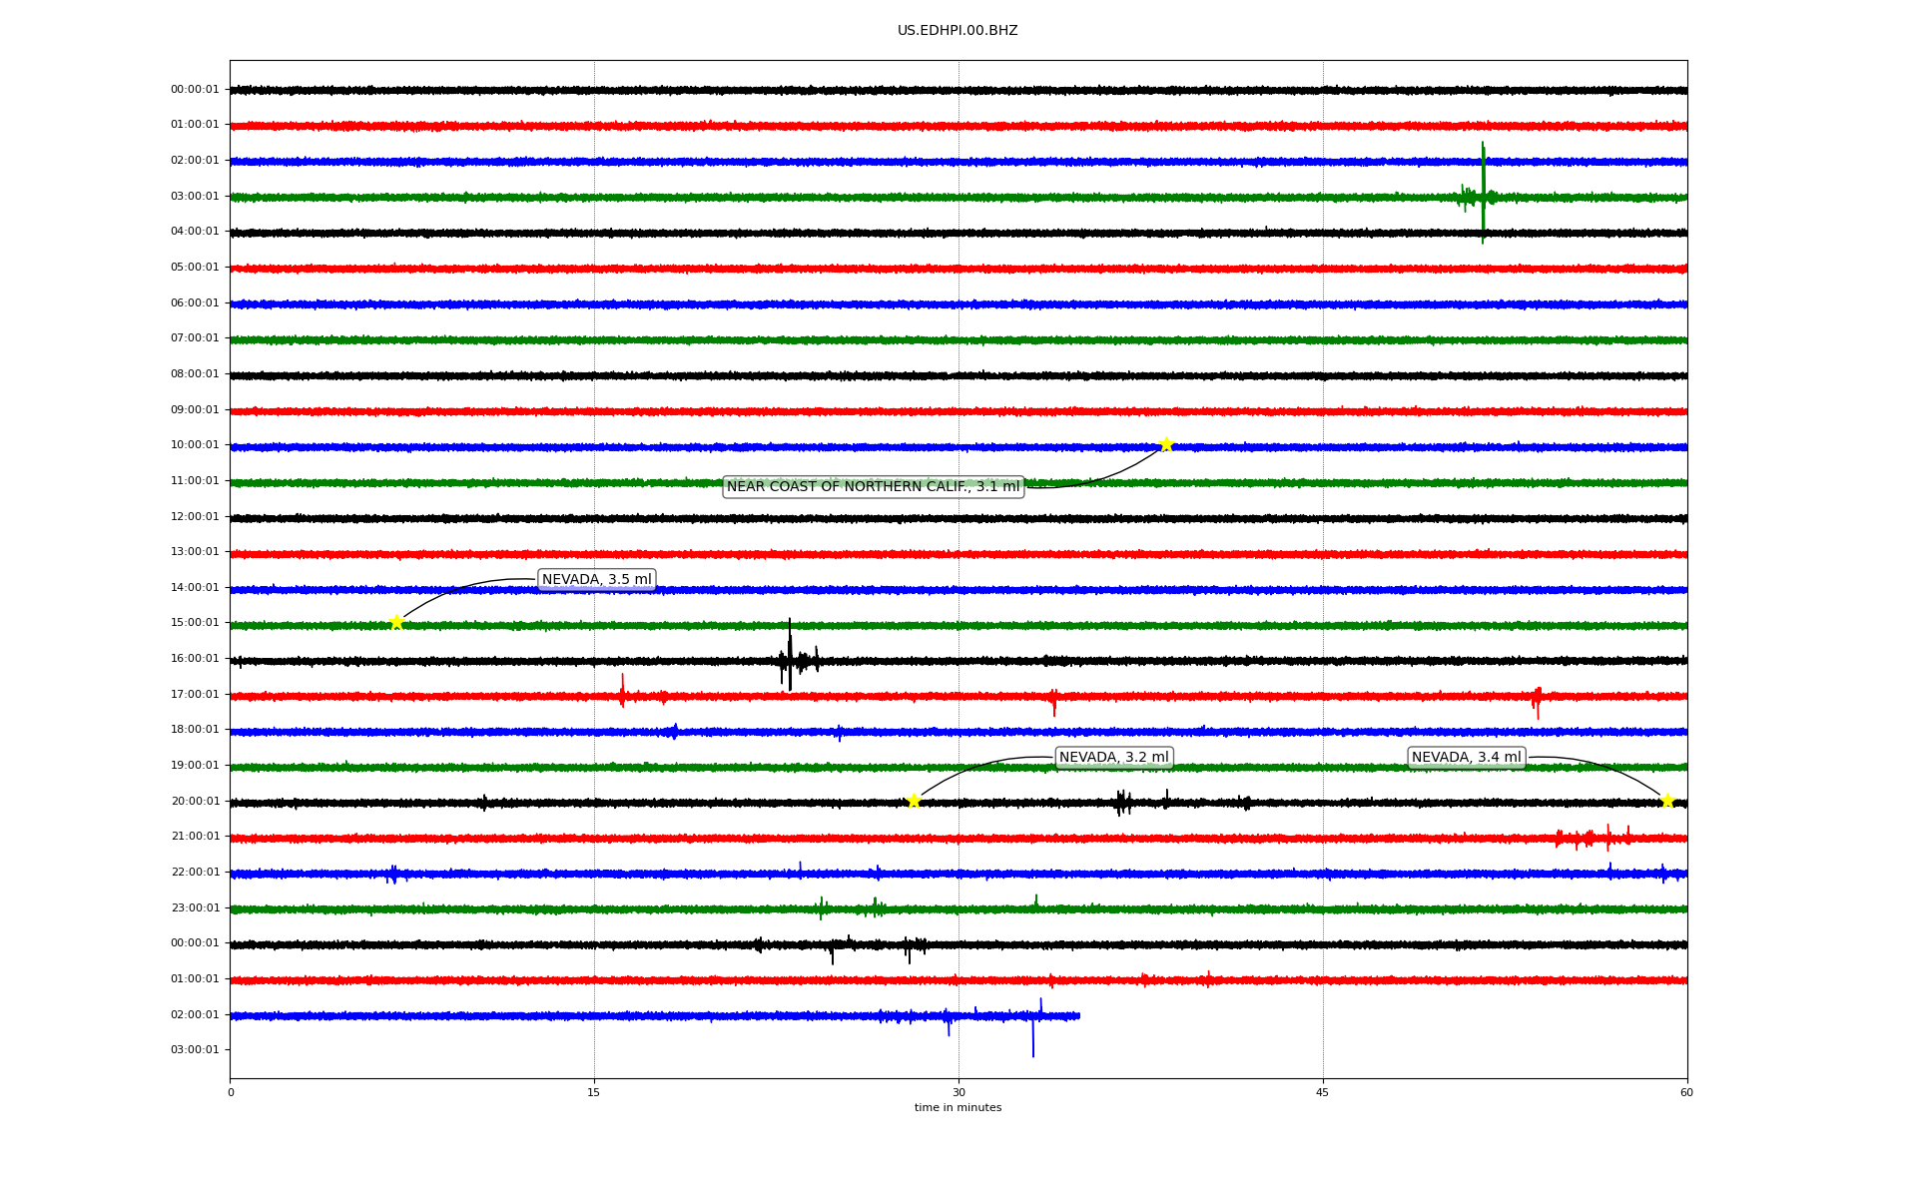Image resolution: width=1917 pixels, height=1198 pixels.
Task: Click the red event cluster on the 21:00:01 trace
Action: click(x=1593, y=839)
